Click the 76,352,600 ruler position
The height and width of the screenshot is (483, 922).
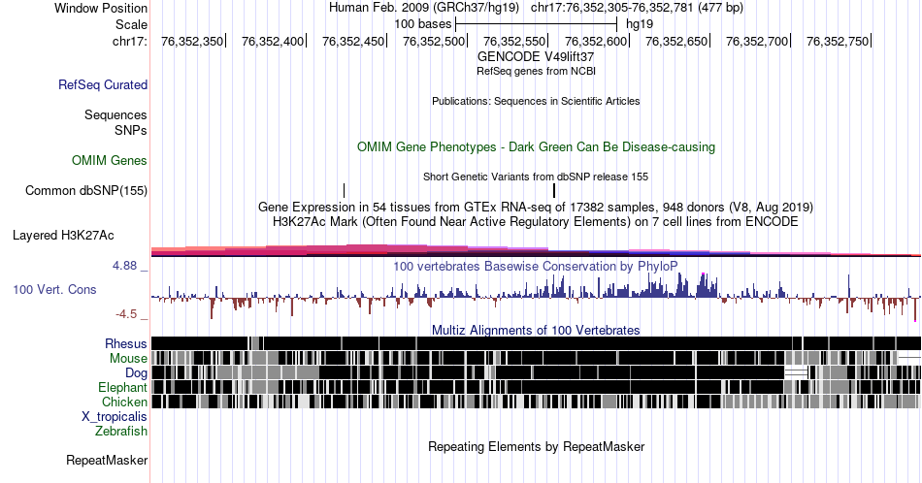[596, 41]
